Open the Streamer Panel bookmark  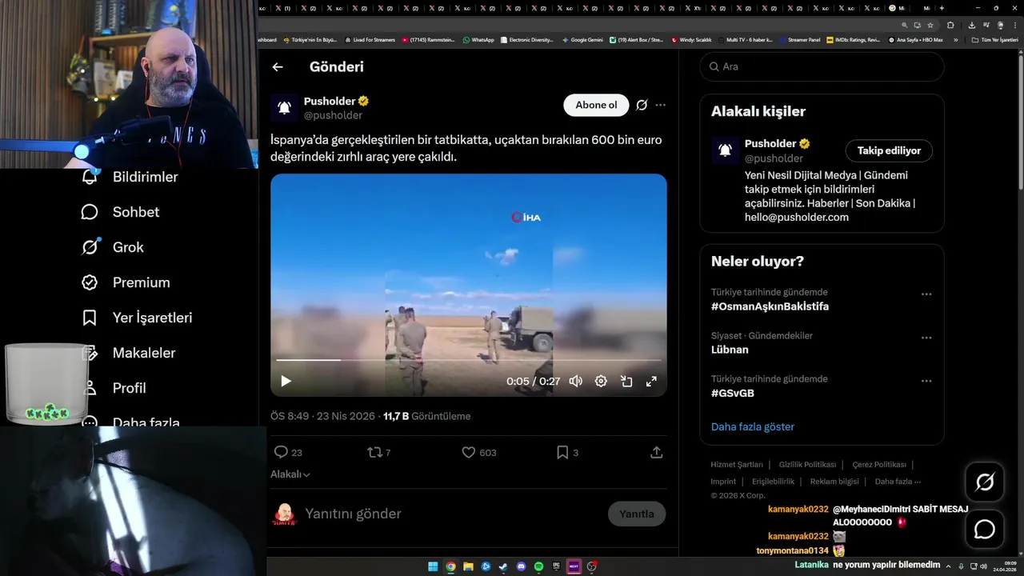800,40
